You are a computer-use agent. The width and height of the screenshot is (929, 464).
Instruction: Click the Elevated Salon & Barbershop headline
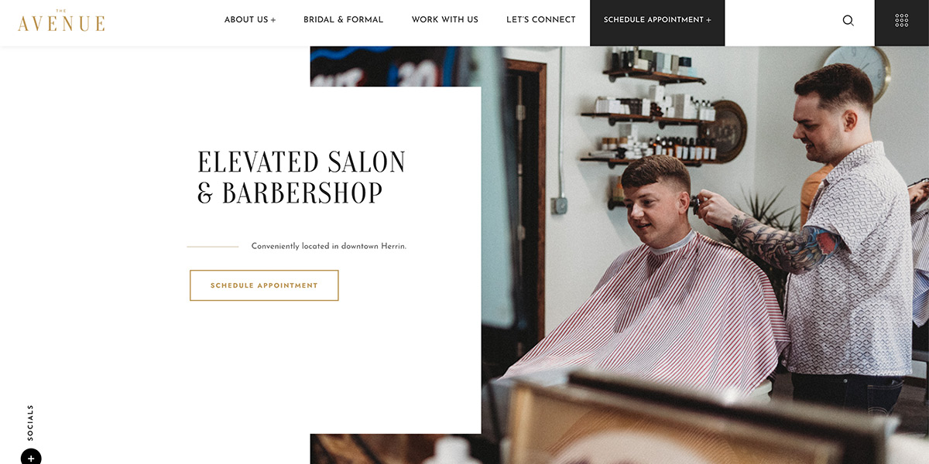[x=302, y=178]
